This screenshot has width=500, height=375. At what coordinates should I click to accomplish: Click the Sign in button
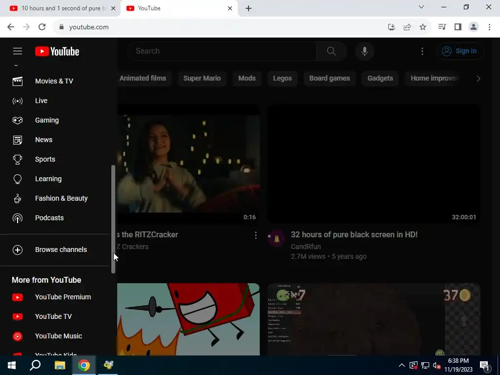[x=460, y=51]
